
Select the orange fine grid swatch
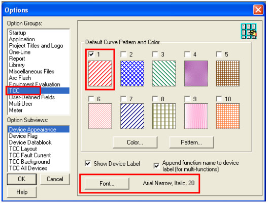(228, 116)
